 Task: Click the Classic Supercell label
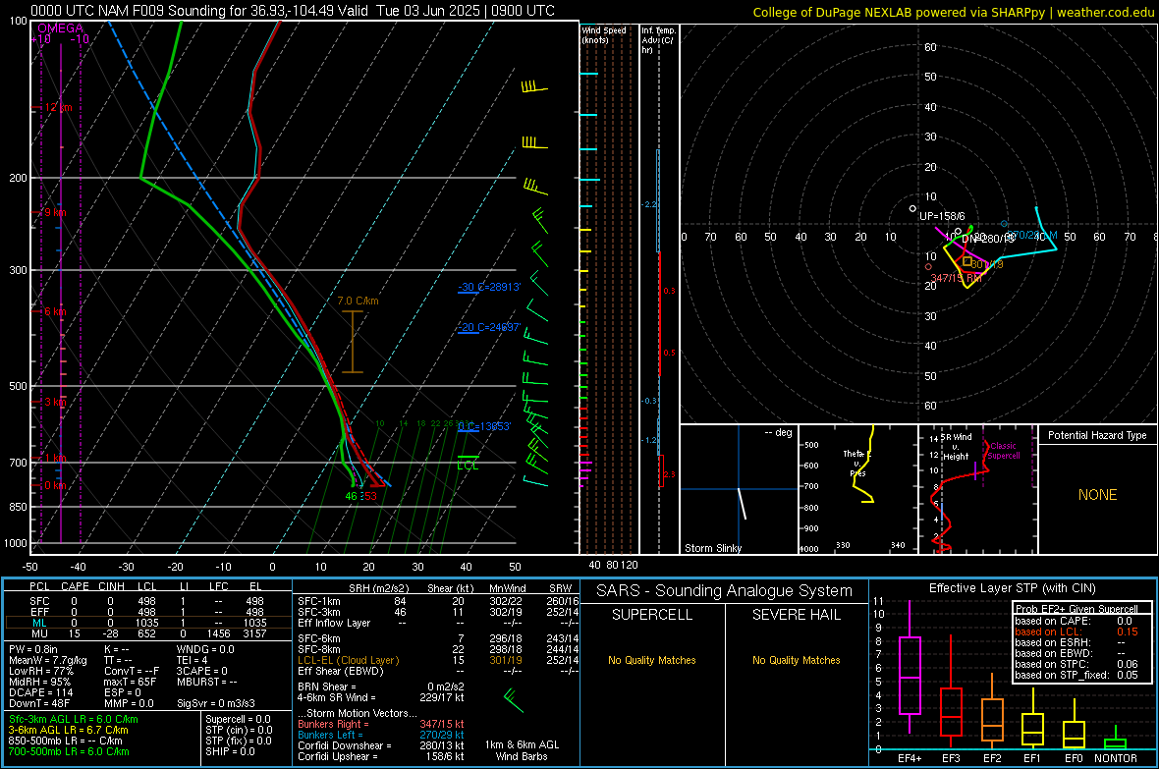(x=1003, y=451)
